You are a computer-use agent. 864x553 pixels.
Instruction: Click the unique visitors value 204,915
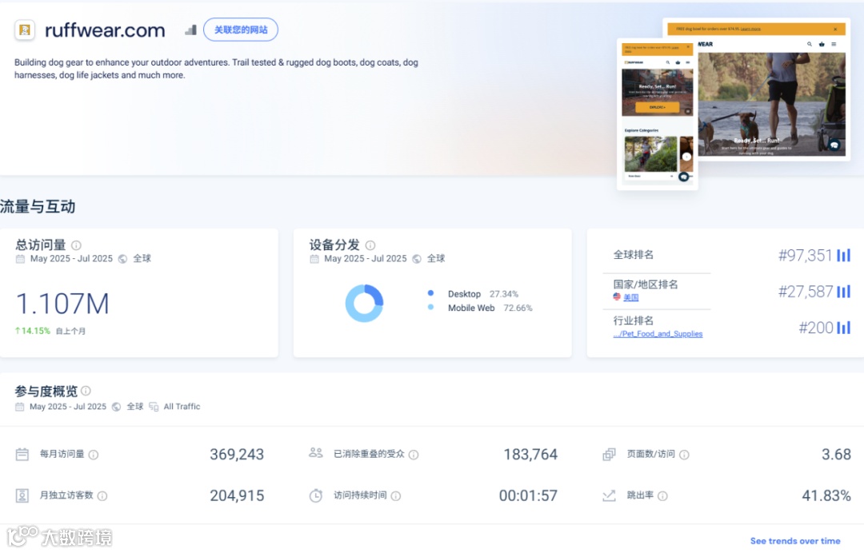coord(237,495)
